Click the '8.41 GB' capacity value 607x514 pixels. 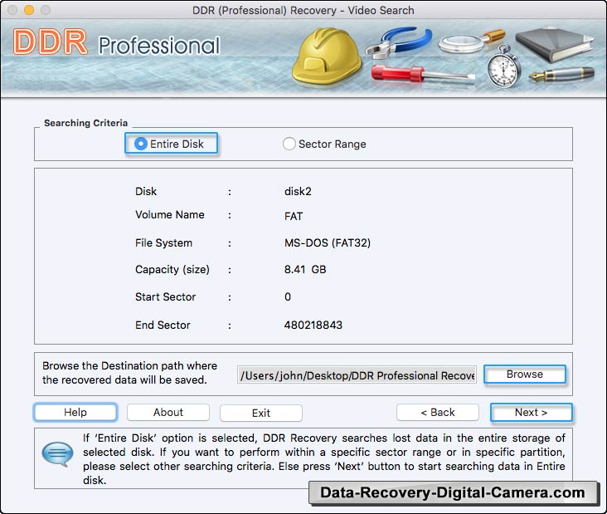pos(305,269)
